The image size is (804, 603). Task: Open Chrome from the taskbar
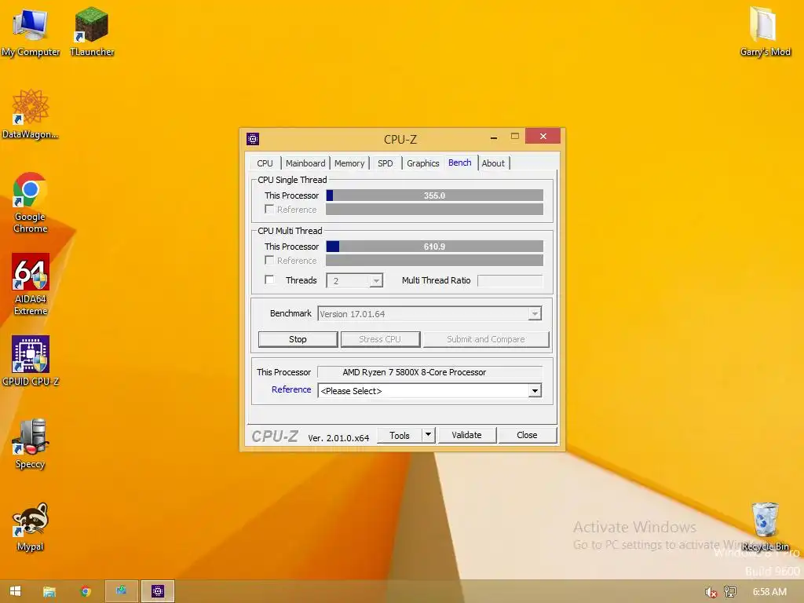[86, 591]
